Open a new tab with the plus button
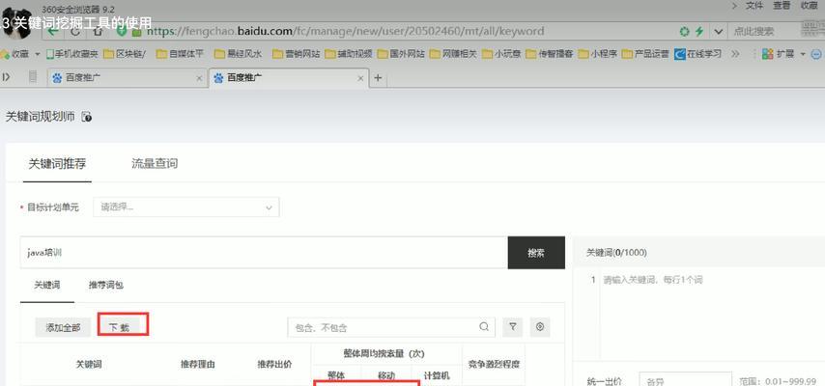 (x=378, y=78)
